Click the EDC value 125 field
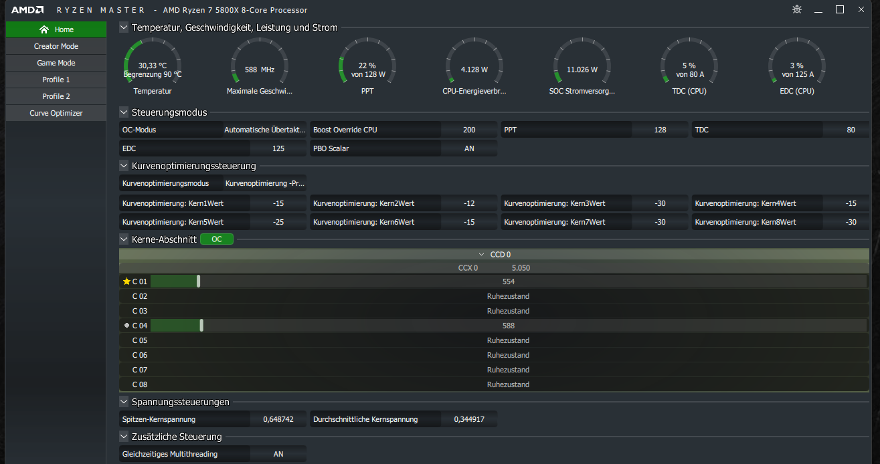 pos(278,148)
